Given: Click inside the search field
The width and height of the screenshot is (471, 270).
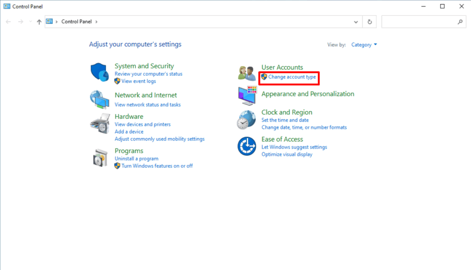Looking at the screenshot, I should coord(421,21).
